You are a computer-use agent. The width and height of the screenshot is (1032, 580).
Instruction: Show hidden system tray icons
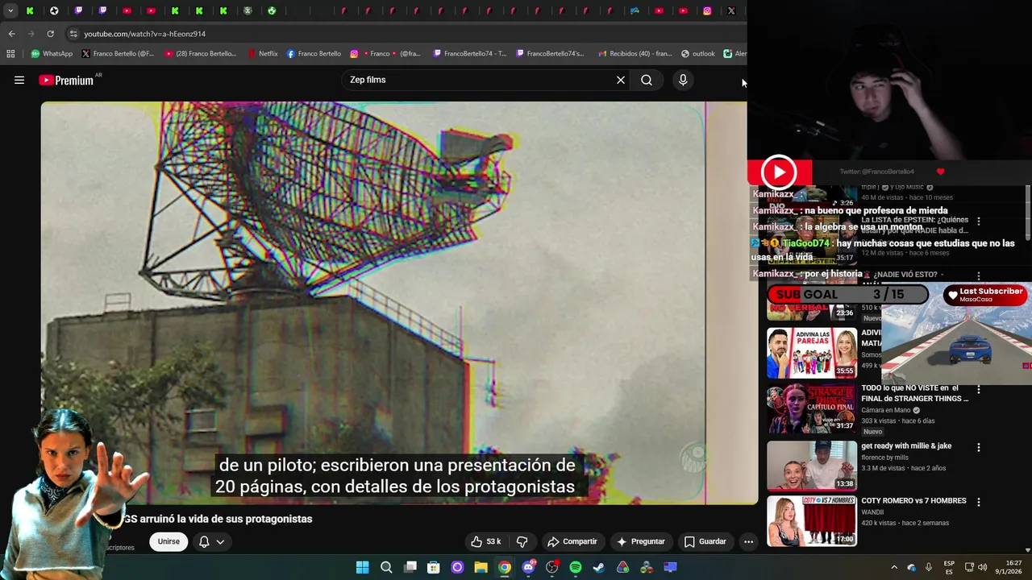(893, 567)
